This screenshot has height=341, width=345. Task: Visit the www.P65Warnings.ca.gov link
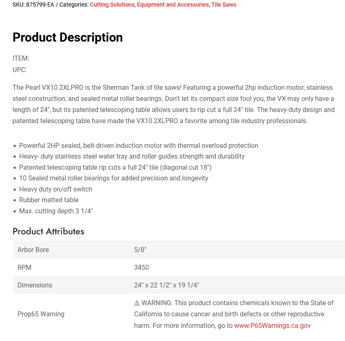click(272, 325)
